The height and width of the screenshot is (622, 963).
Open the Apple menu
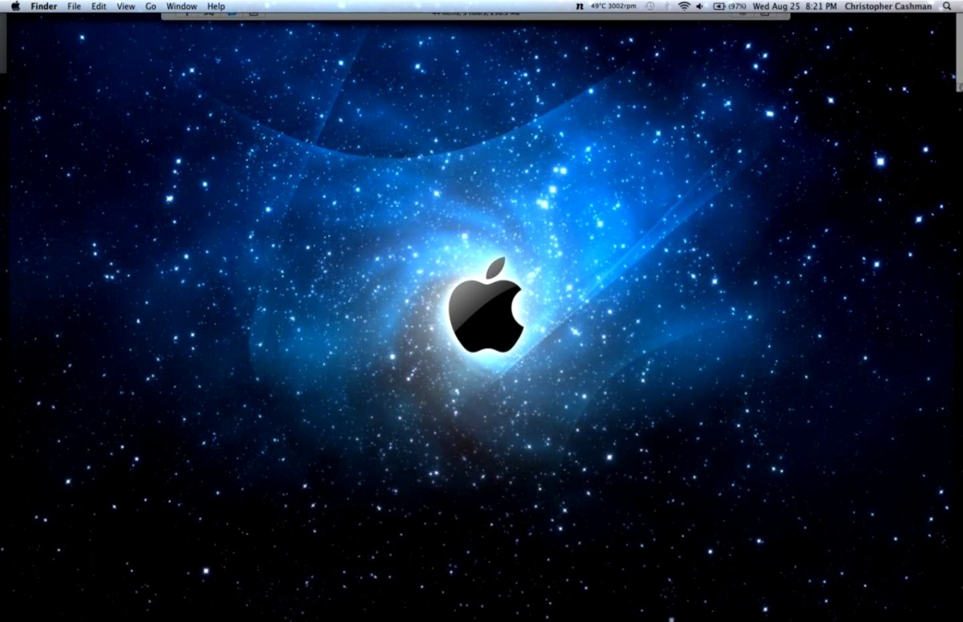click(x=15, y=6)
